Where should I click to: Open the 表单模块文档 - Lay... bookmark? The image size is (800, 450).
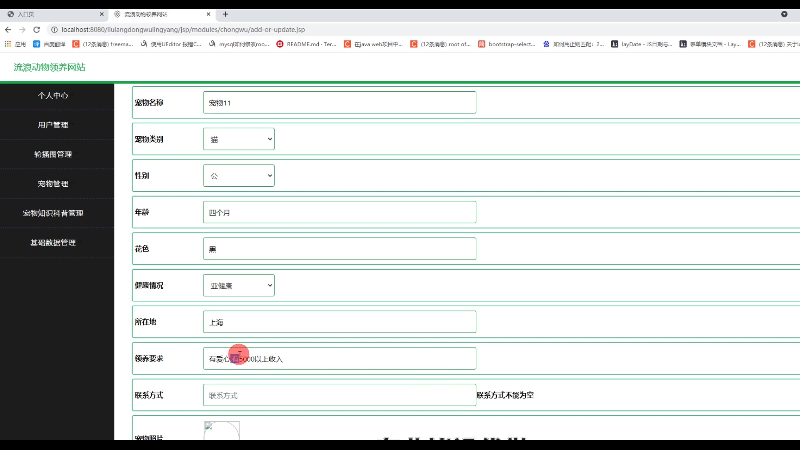[710, 44]
